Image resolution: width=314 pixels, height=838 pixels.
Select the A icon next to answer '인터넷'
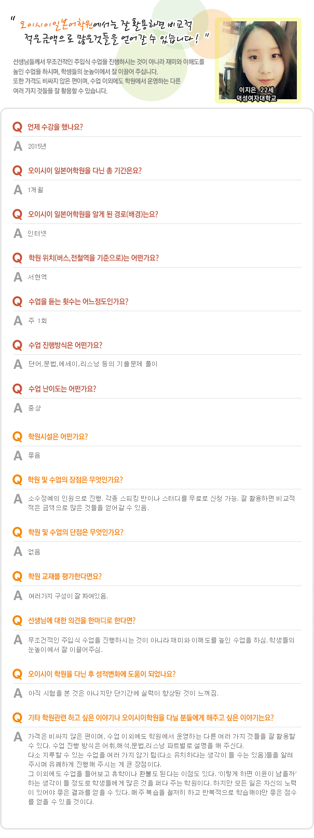18,234
